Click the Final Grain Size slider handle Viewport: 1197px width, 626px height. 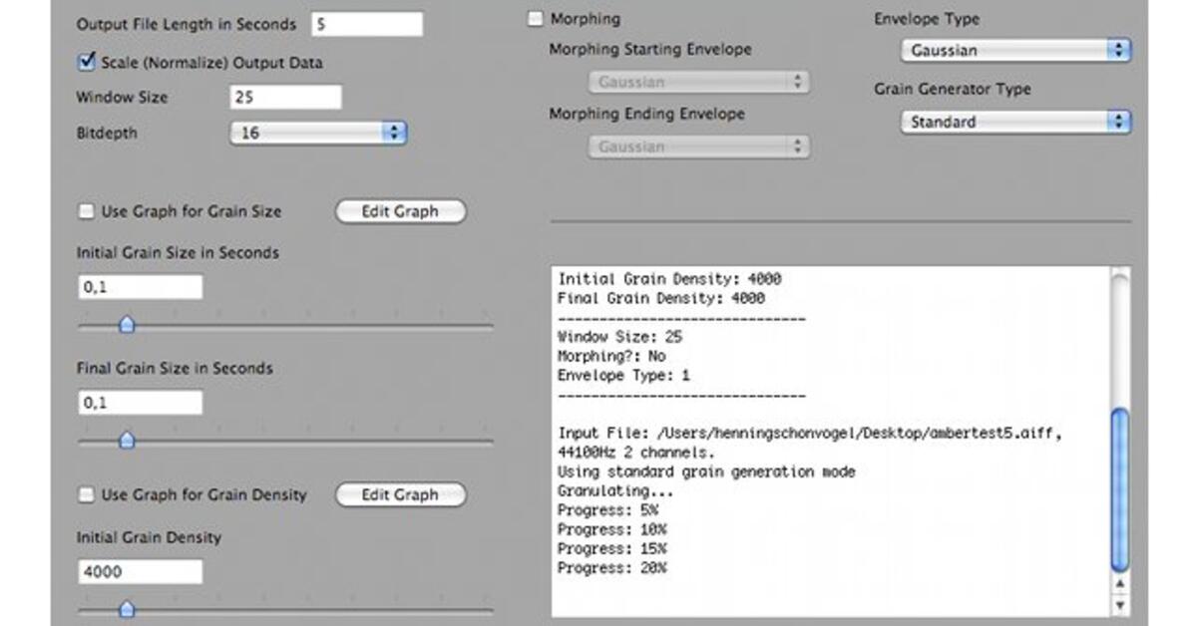(128, 439)
